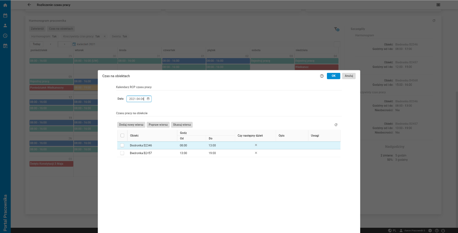Confirm dialog with OK button
Viewport: 458px width, 233px height.
pyautogui.click(x=334, y=76)
